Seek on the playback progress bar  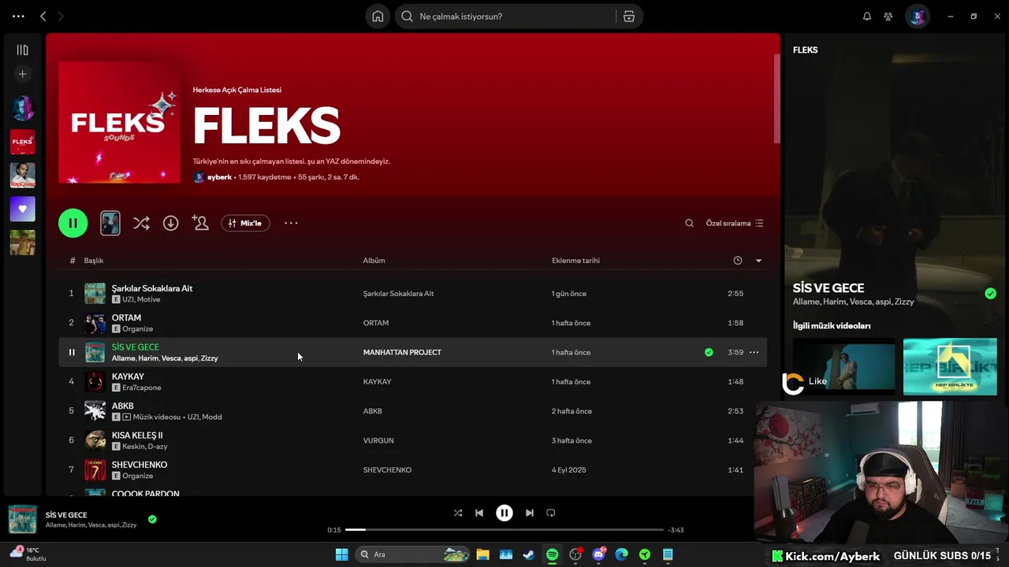point(504,530)
